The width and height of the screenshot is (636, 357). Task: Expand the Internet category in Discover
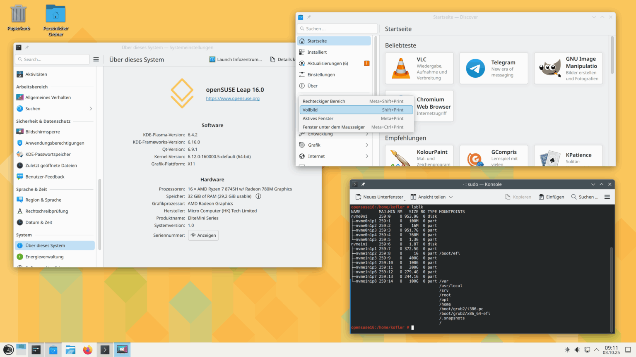pyautogui.click(x=317, y=156)
